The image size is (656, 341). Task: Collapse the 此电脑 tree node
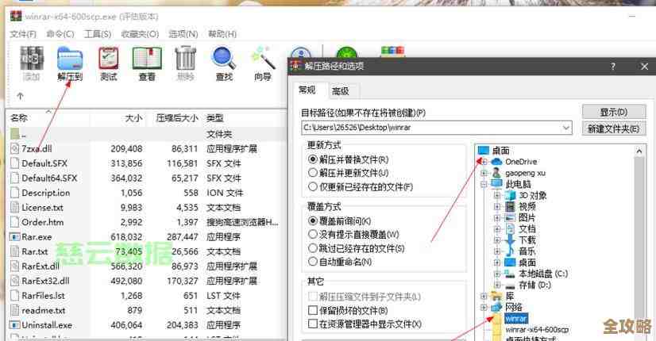click(484, 184)
